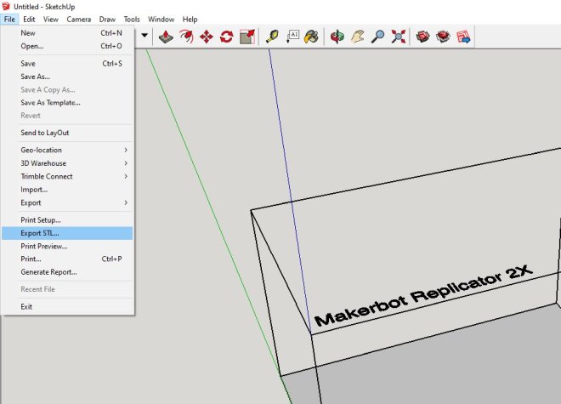
Task: Select Export STL... menu entry
Action: pos(67,233)
